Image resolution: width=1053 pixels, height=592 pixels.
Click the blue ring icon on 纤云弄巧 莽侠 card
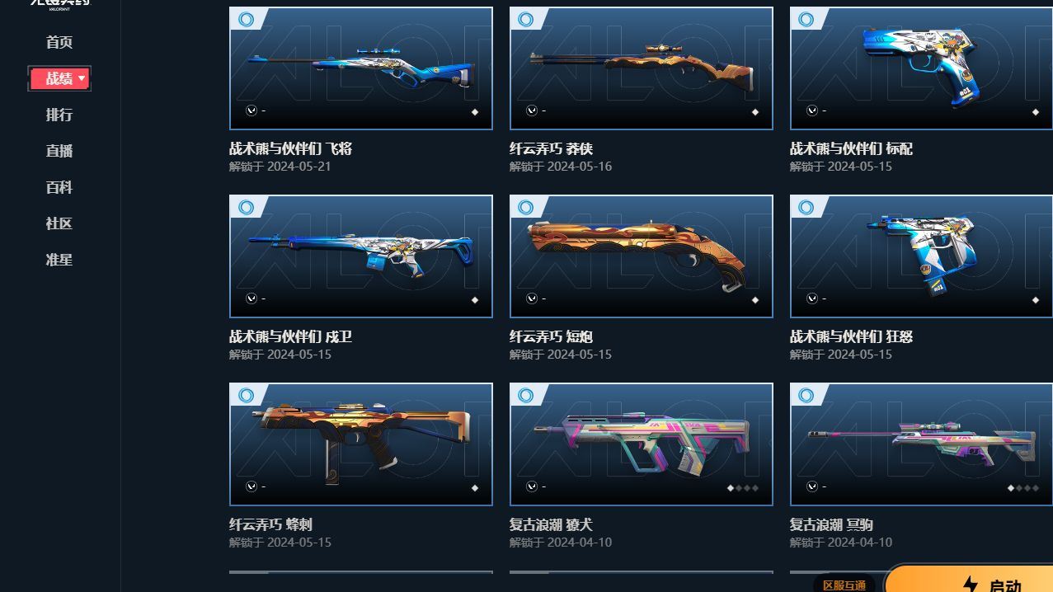[526, 19]
